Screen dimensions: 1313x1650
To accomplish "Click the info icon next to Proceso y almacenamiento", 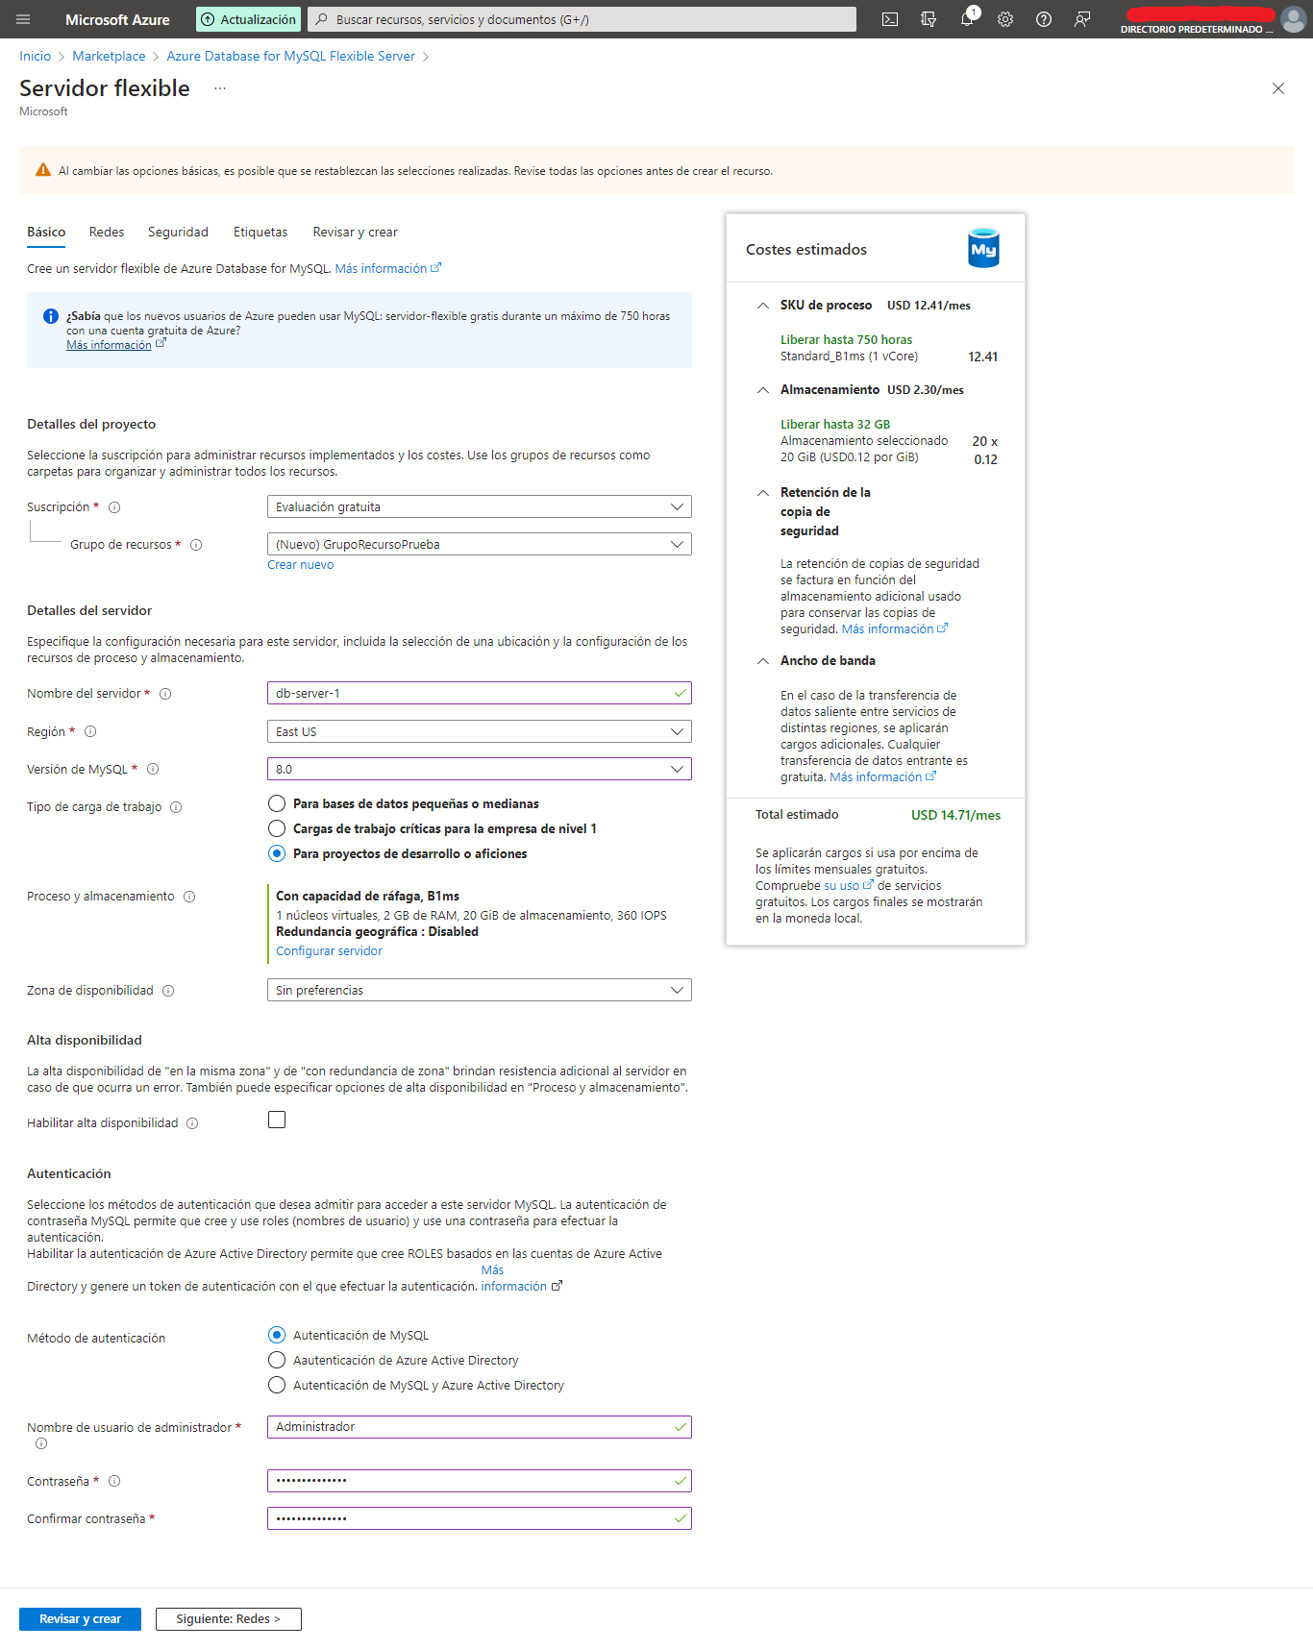I will (189, 897).
